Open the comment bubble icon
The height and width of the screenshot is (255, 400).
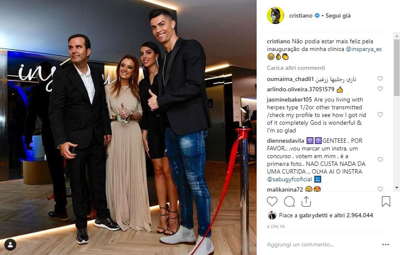[289, 201]
